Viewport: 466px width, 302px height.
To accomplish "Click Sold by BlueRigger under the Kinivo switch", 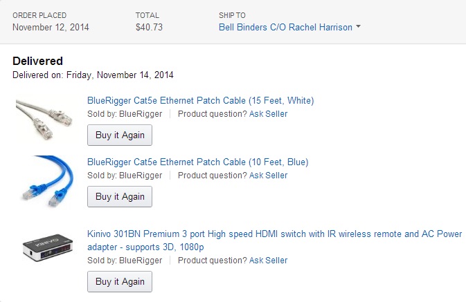I will point(125,261).
